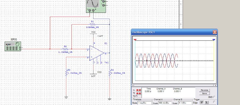This screenshot has height=105, width=240.
Task: Click the red T1 cursor marker
Action: tap(135, 40)
